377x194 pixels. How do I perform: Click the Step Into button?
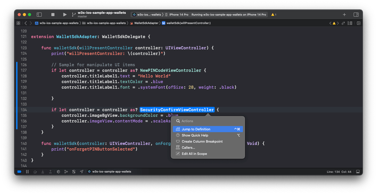pyautogui.click(x=43, y=172)
